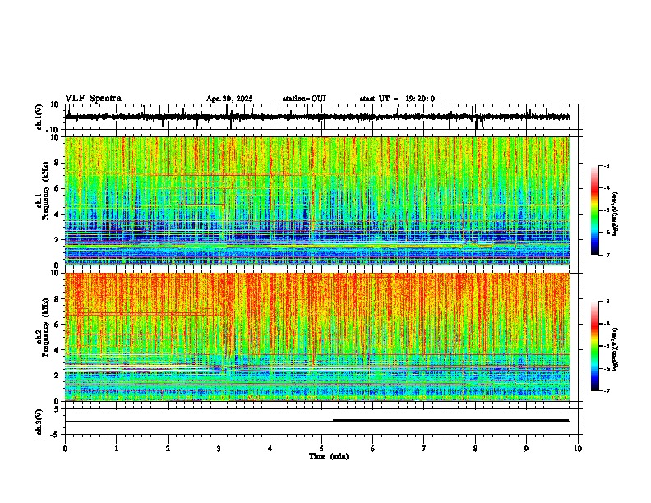The image size is (651, 503).
Task: Click the "ch.3(V)" axis label
Action: click(39, 422)
